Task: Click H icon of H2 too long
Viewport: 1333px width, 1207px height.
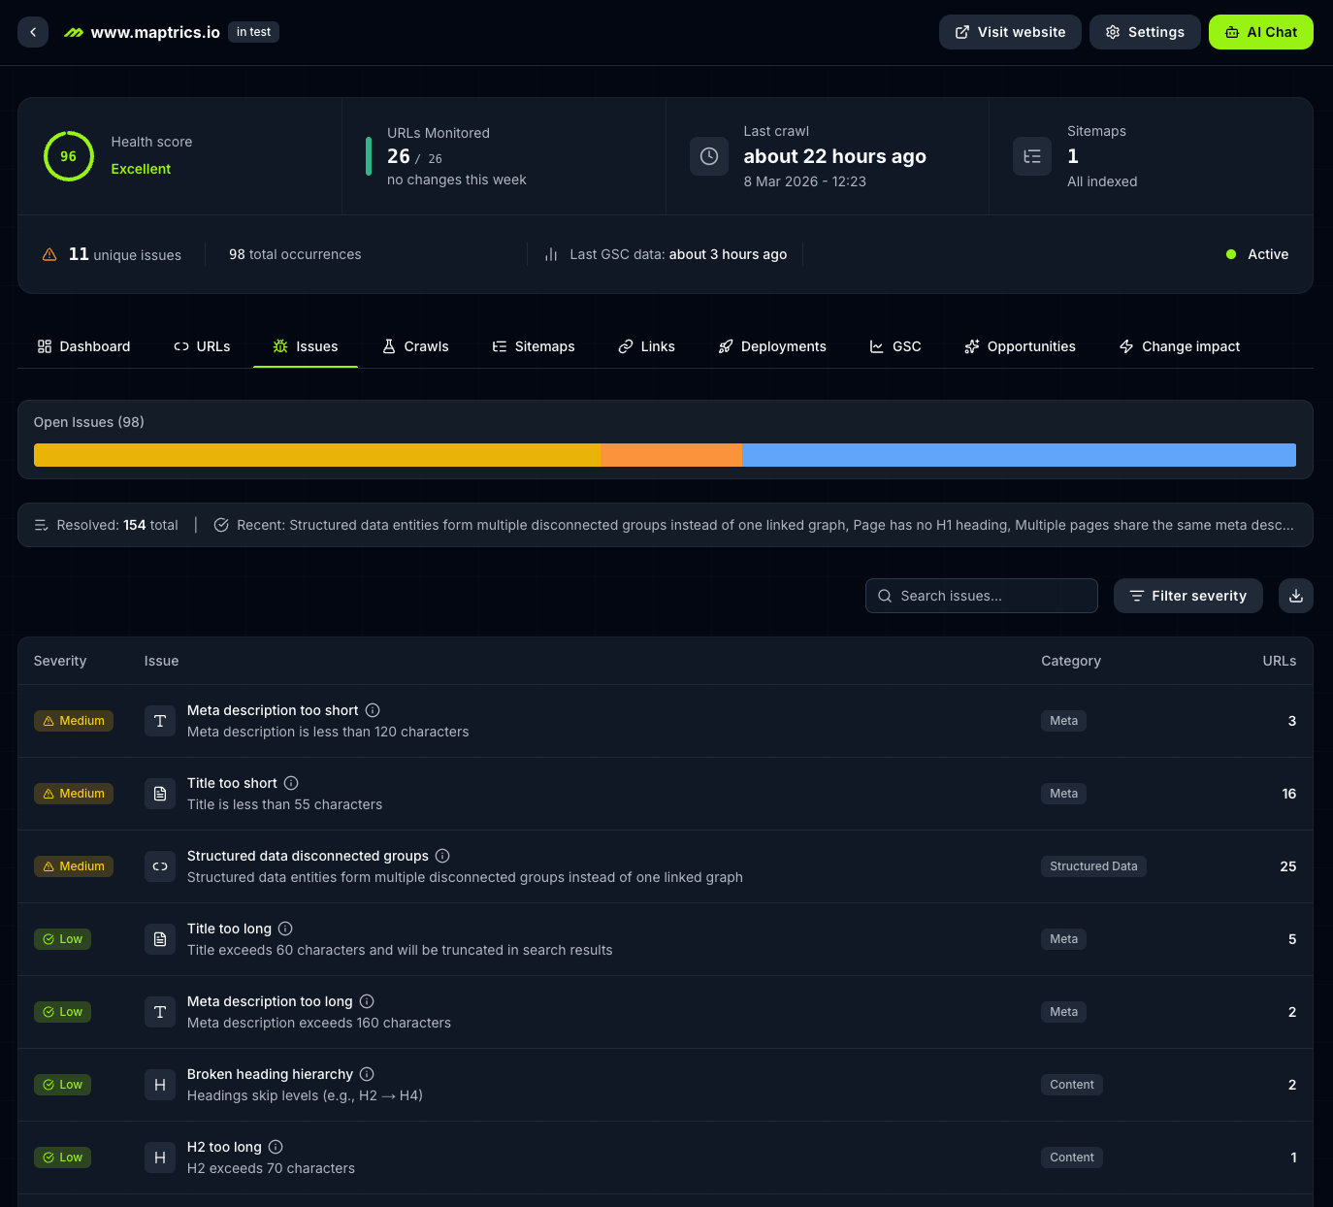Action: coord(160,1158)
